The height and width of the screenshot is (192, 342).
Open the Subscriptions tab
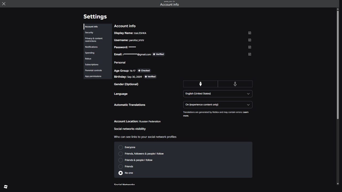(98, 65)
